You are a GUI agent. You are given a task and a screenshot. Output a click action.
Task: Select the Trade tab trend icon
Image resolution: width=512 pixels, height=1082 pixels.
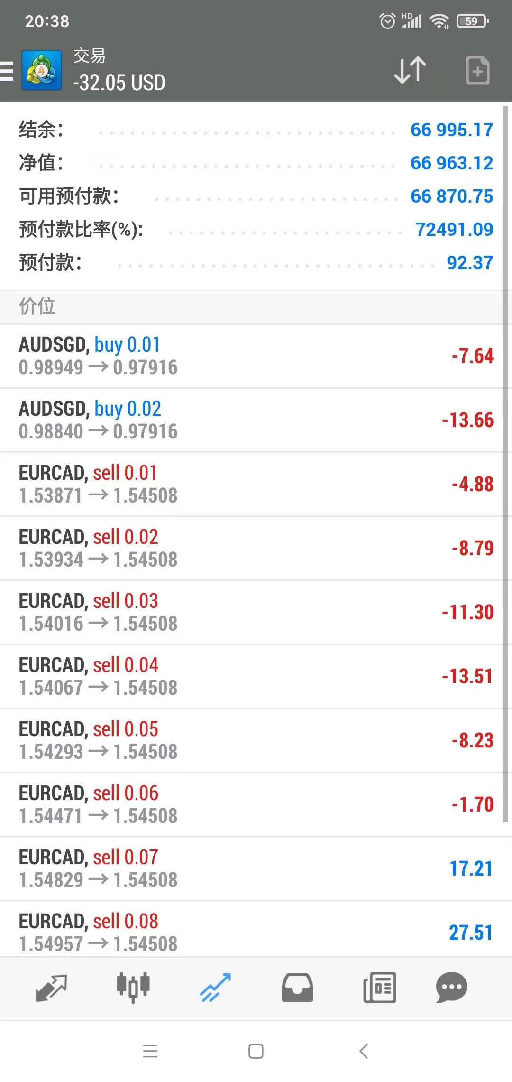tap(215, 988)
